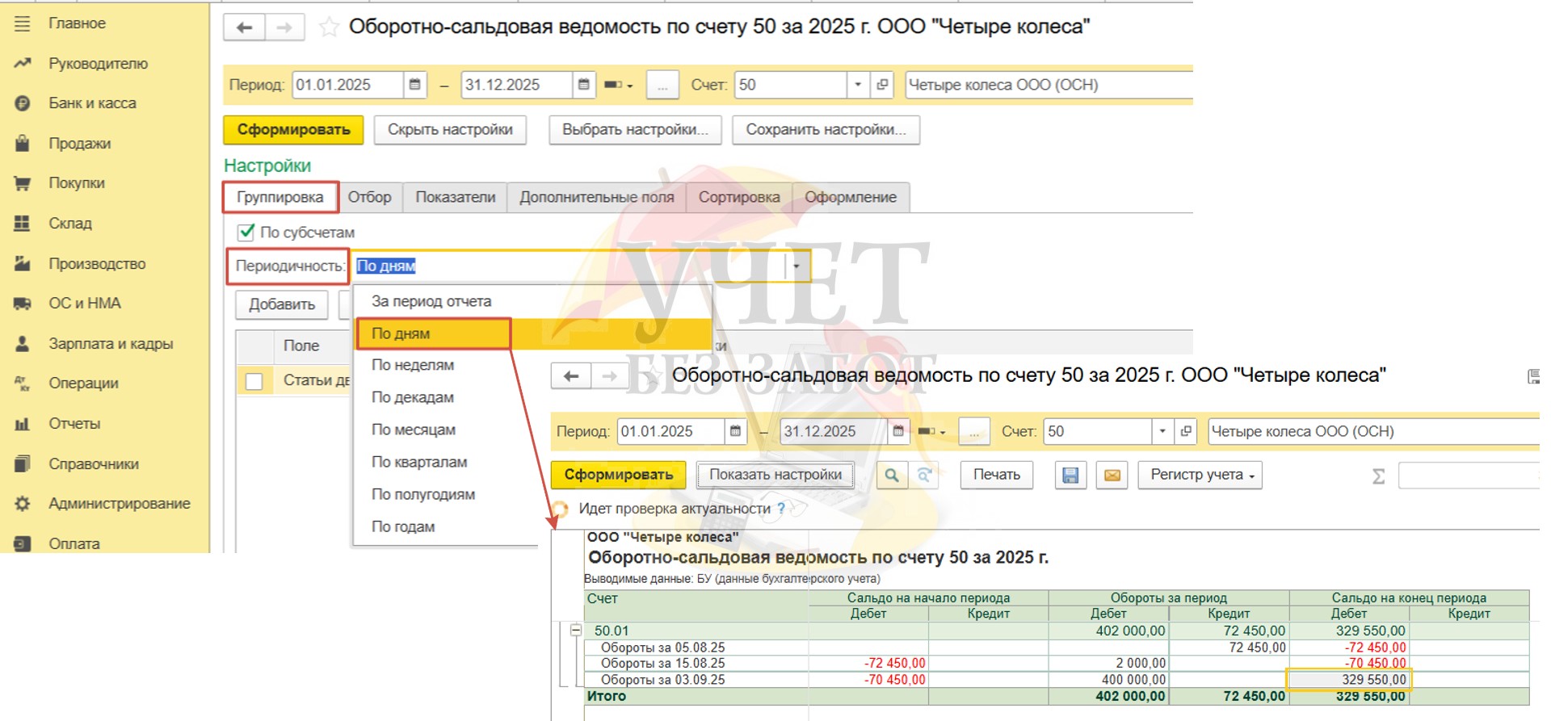The image size is (1551, 721).
Task: Open the Счет 50 dropdown list
Action: (857, 85)
